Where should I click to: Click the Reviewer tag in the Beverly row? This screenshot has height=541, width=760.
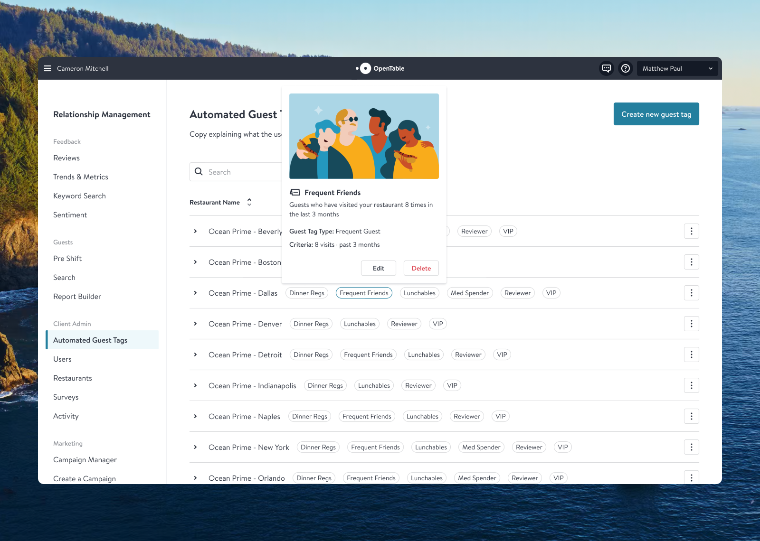(475, 231)
